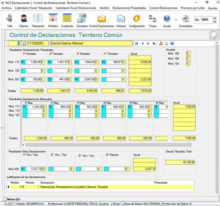The width and height of the screenshot is (220, 206).
Task: Click the L status box of Mod. 303 first trimester
Action: (x=43, y=79)
